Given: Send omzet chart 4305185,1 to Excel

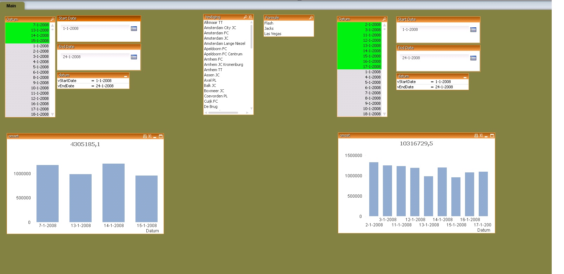Looking at the screenshot, I should tap(150, 136).
